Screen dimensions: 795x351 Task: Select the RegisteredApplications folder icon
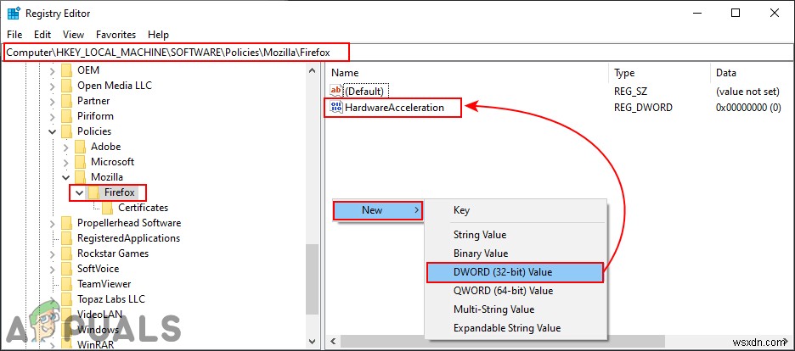[x=66, y=238]
